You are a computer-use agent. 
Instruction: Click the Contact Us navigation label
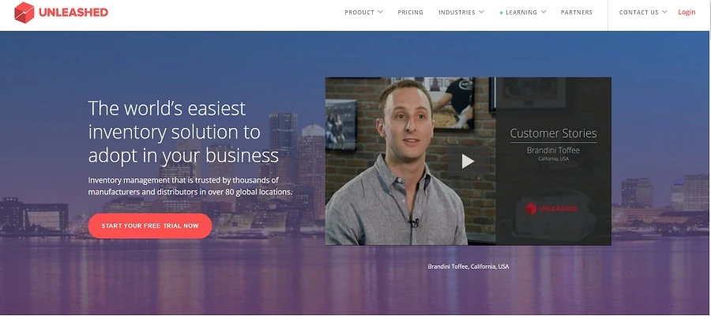coord(638,12)
